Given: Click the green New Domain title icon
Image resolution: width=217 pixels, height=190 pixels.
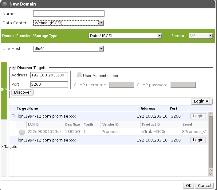Looking at the screenshot, I should pos(4,4).
